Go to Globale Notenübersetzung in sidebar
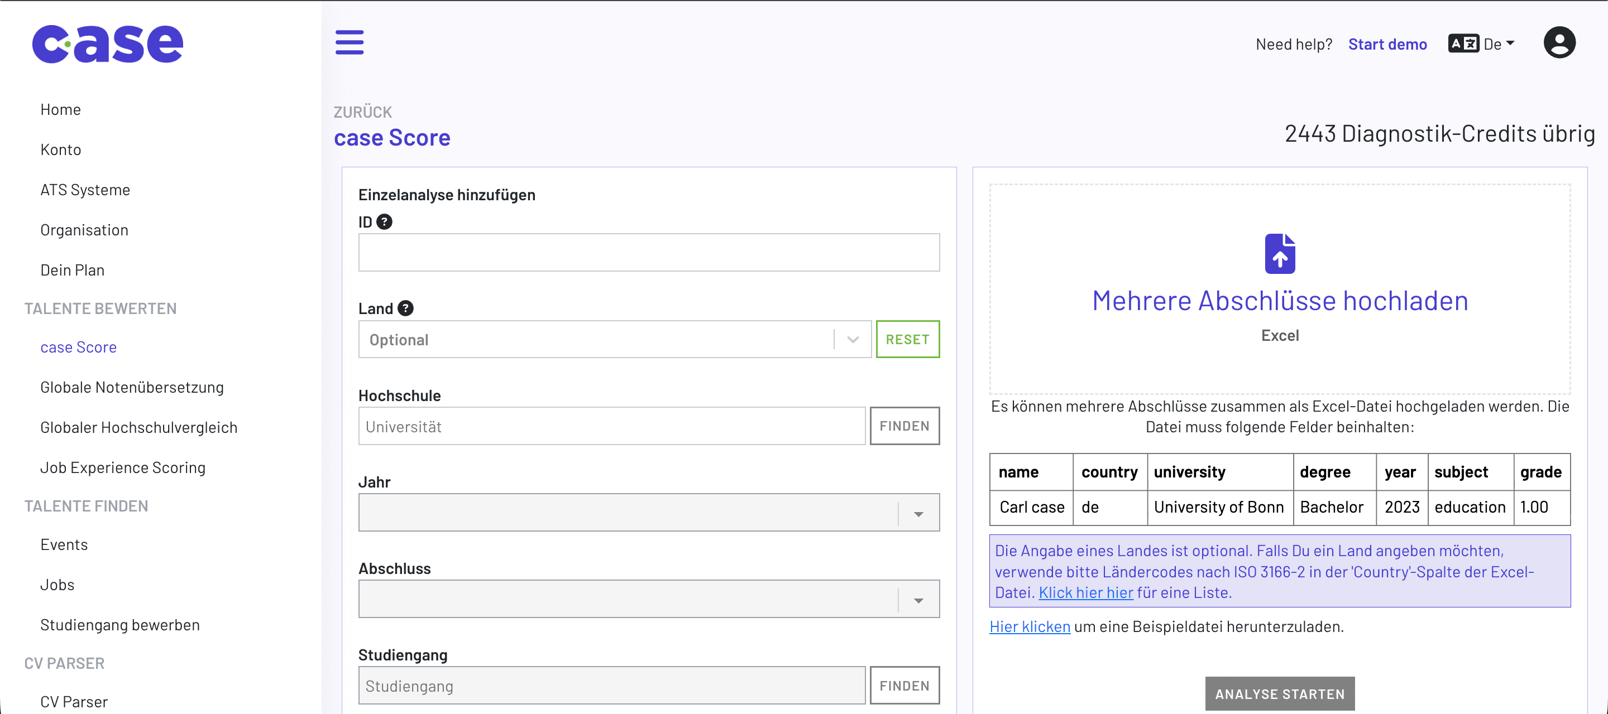The height and width of the screenshot is (714, 1608). coord(132,387)
